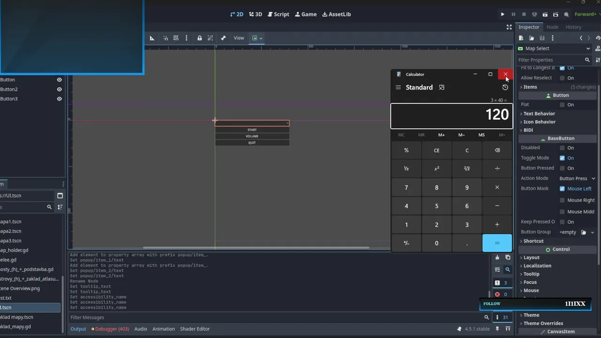This screenshot has width=601, height=338.
Task: Pause the running project
Action: coord(513,15)
